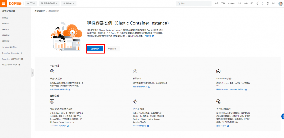Click the 弹性容器实例 sidebar title
284x138 pixels.
click(9, 11)
